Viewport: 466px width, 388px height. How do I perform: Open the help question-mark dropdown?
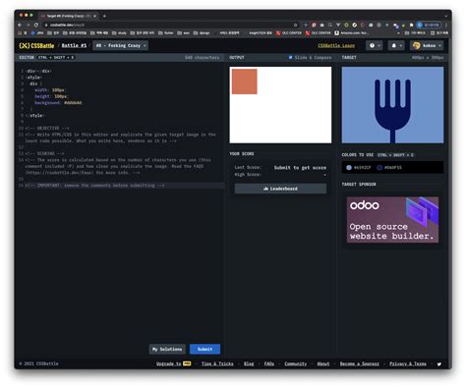[374, 45]
